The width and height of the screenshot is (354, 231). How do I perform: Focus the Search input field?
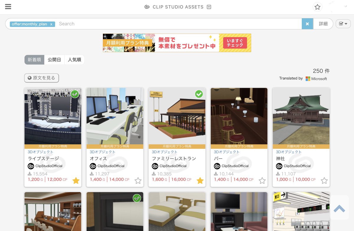click(178, 24)
